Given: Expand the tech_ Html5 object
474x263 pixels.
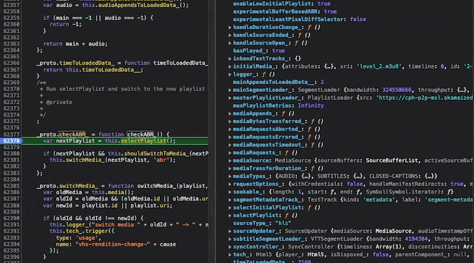Looking at the screenshot, I should click(230, 255).
